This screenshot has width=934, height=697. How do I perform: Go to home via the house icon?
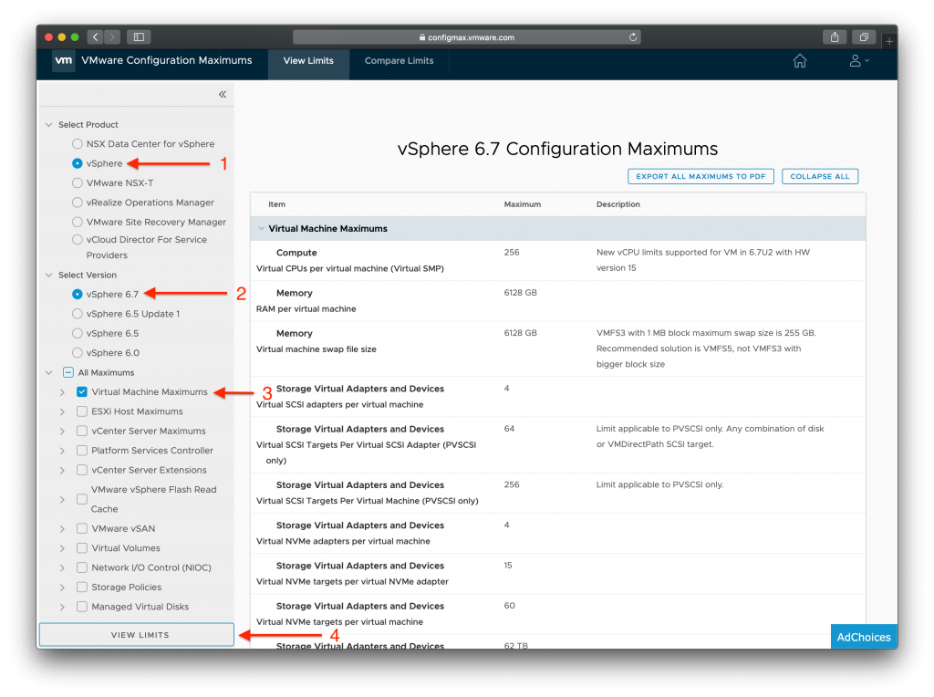(799, 61)
